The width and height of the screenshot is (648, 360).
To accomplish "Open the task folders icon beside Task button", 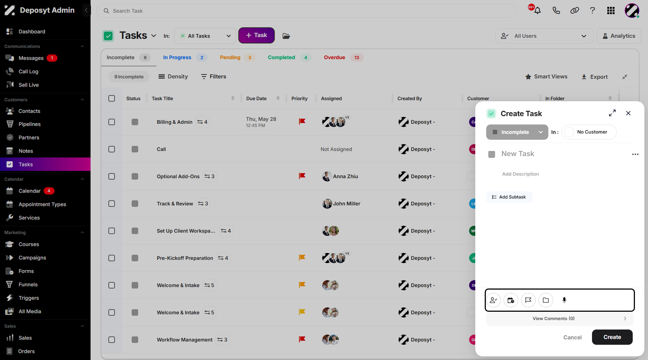I will click(x=286, y=36).
